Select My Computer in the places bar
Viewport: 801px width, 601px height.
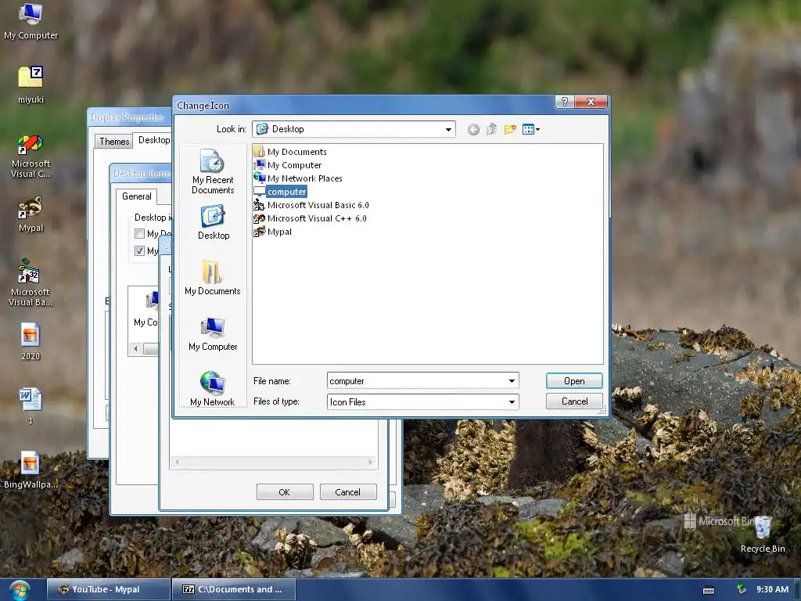[213, 333]
